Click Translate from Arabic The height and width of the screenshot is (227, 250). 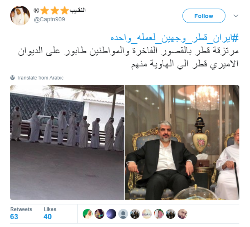(40, 78)
